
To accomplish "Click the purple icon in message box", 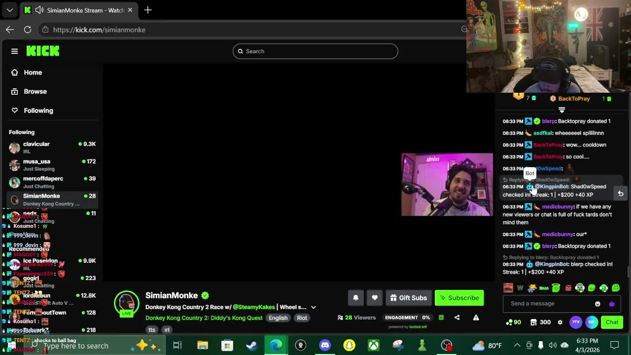I will (x=612, y=304).
